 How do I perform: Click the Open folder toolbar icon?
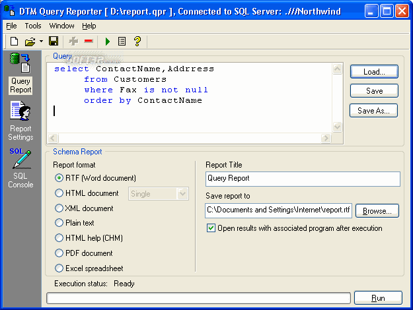[30, 42]
